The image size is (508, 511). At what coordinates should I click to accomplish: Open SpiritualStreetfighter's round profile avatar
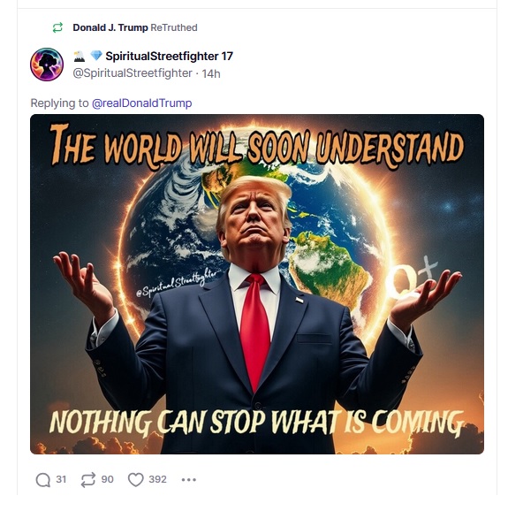tap(47, 65)
